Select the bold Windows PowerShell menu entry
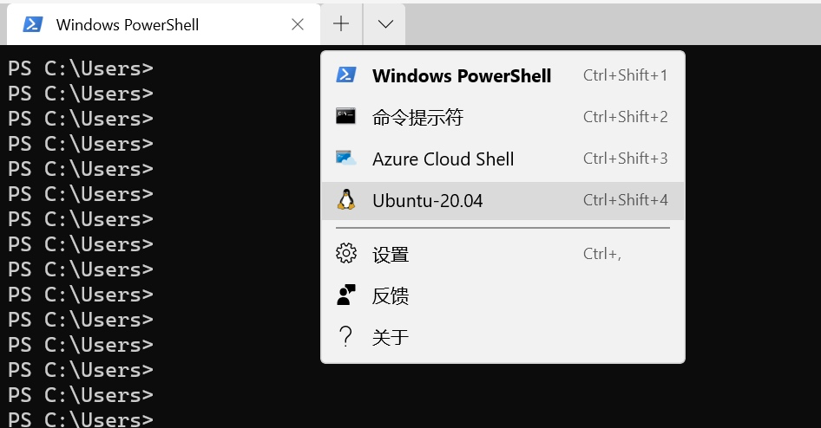 coord(462,75)
